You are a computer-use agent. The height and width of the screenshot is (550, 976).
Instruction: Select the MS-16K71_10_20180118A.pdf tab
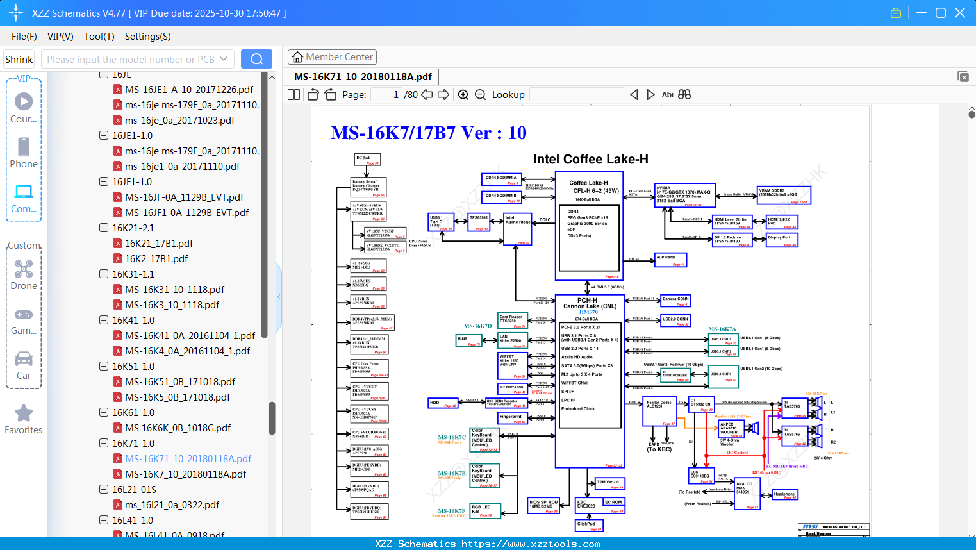pos(363,77)
